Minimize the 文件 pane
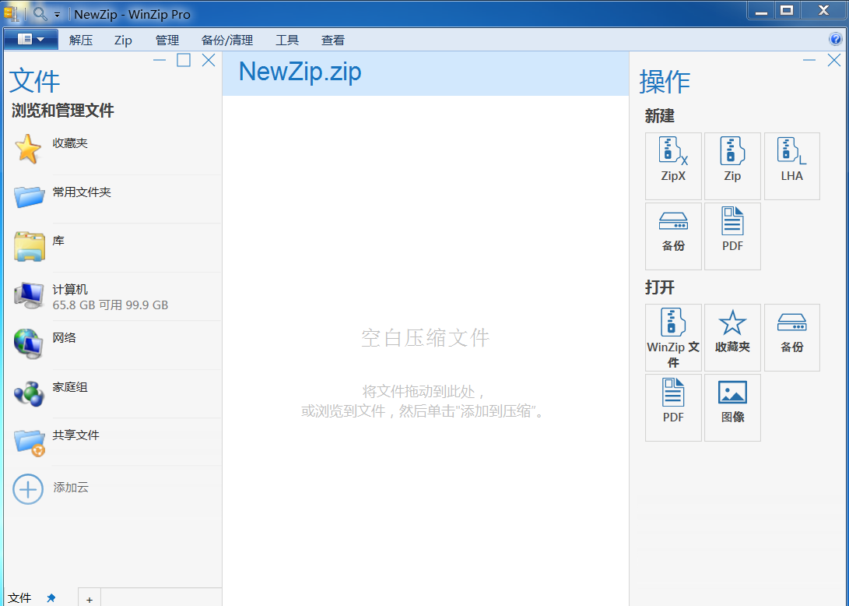849x606 pixels. pos(160,60)
